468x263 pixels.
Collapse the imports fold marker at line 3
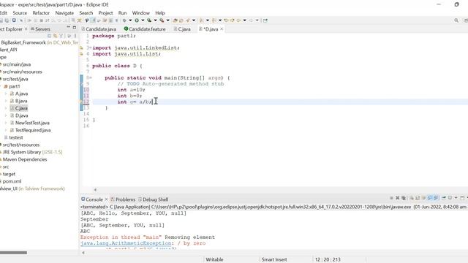click(91, 47)
